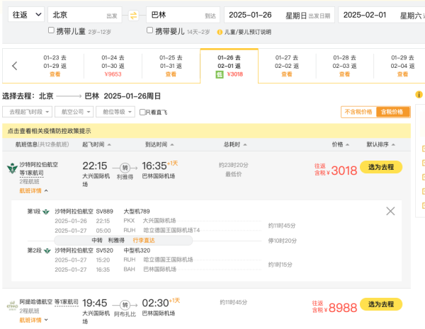
Task: Sort by default order arrow
Action: click(393, 145)
